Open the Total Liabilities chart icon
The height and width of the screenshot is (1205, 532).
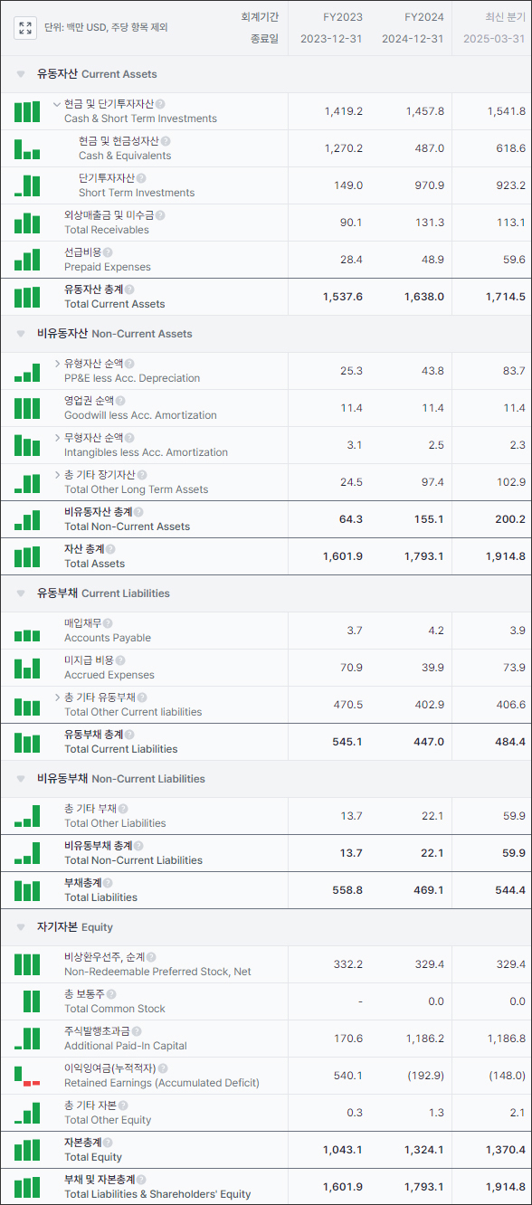pyautogui.click(x=27, y=890)
